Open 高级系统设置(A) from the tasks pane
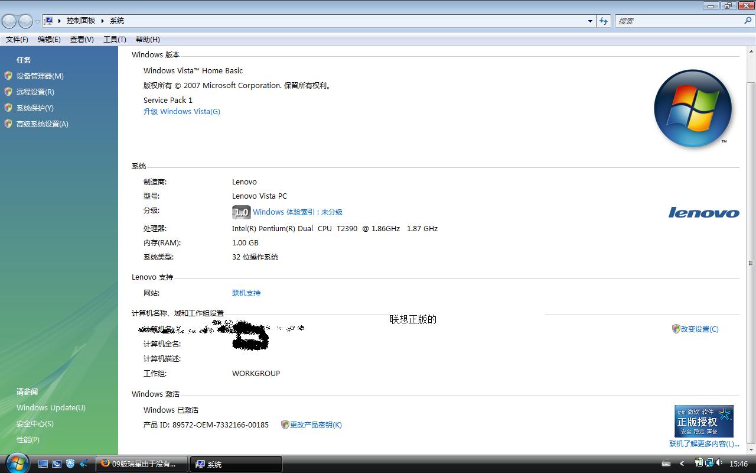The height and width of the screenshot is (473, 756). [x=43, y=124]
